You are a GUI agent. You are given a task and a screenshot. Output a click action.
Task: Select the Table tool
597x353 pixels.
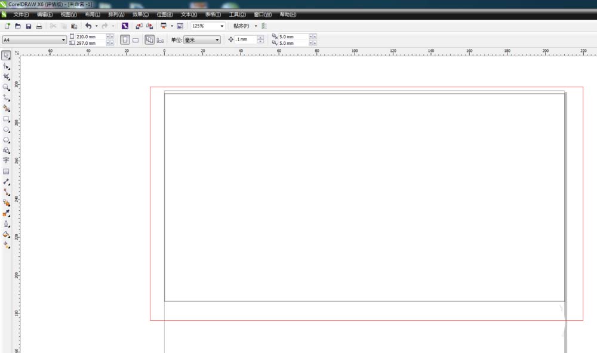[6, 171]
